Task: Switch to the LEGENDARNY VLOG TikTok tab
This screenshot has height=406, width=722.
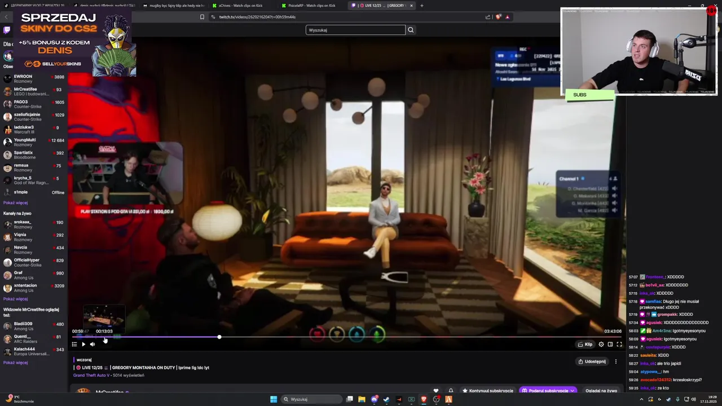Action: point(34,6)
